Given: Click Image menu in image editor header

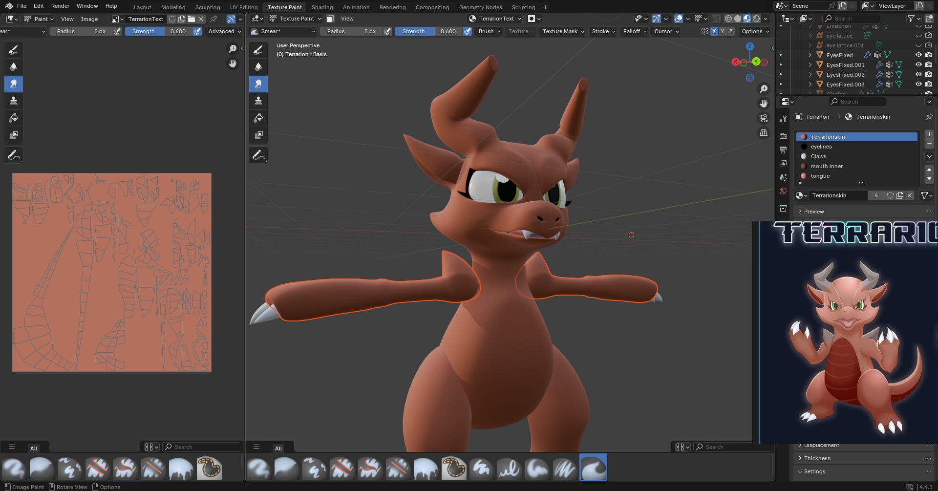Looking at the screenshot, I should [x=89, y=19].
